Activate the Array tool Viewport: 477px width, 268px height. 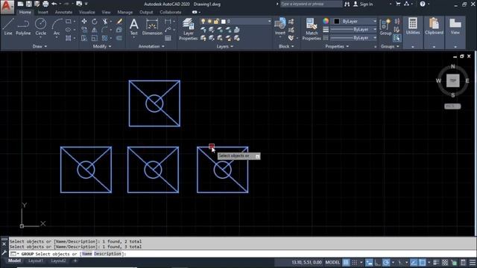click(x=105, y=38)
